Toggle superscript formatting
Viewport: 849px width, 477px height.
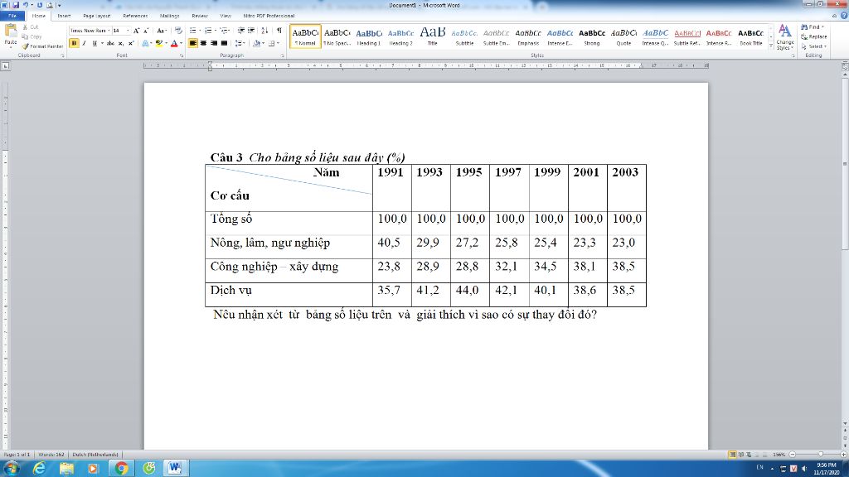(130, 43)
